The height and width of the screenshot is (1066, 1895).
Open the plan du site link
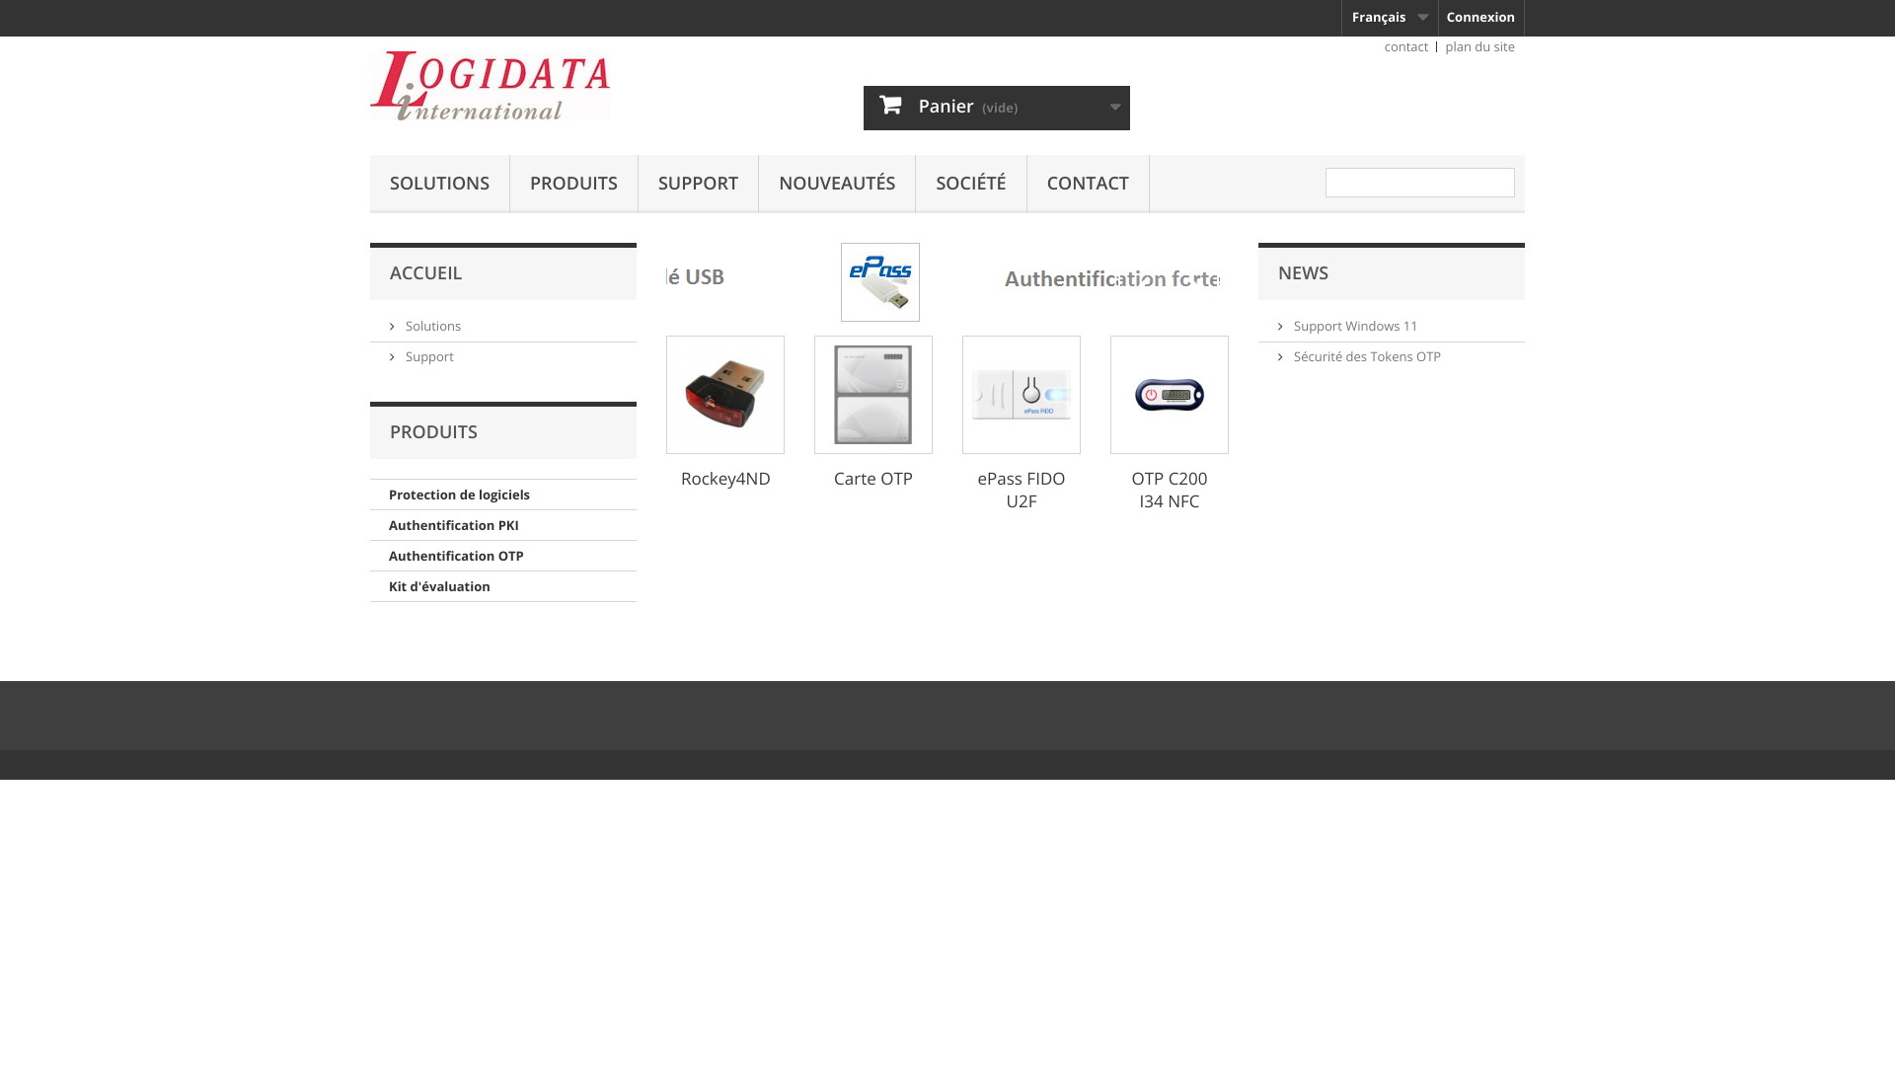click(x=1479, y=47)
